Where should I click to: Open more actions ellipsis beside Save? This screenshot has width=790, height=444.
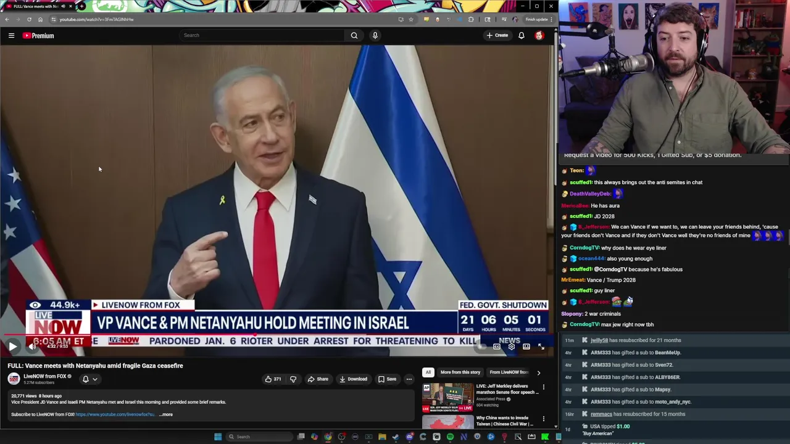[409, 379]
